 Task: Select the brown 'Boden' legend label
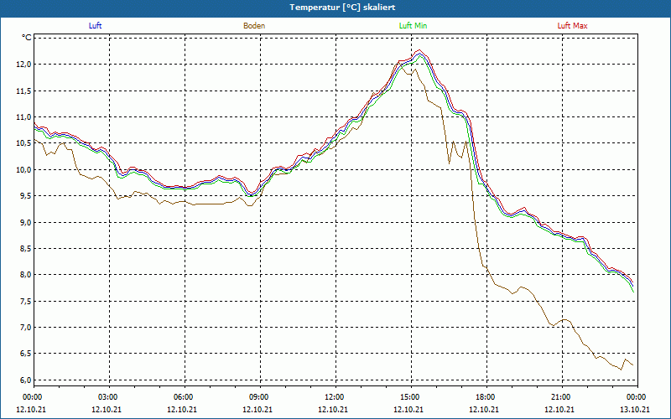click(254, 26)
